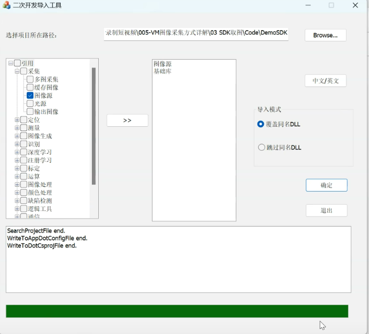This screenshot has height=334, width=369.
Task: Check the 深度学习 checkbox
Action: click(24, 152)
